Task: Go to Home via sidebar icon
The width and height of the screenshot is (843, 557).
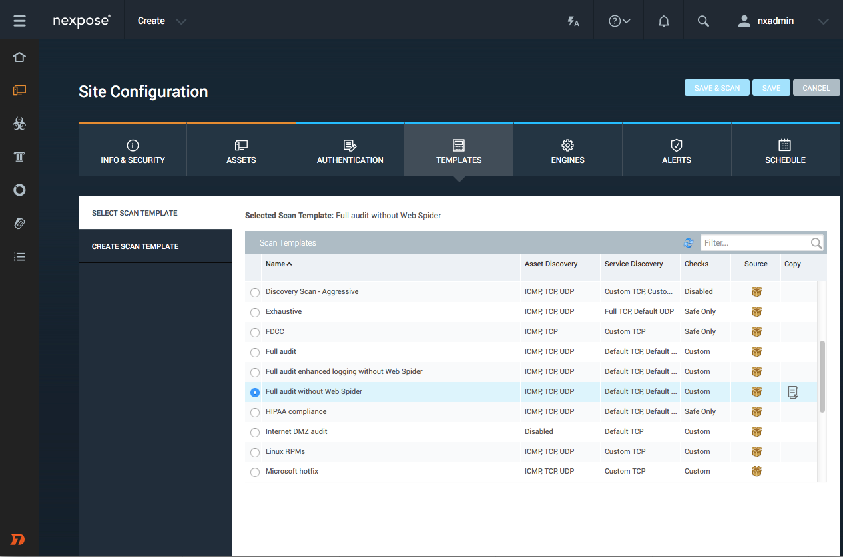Action: click(19, 57)
